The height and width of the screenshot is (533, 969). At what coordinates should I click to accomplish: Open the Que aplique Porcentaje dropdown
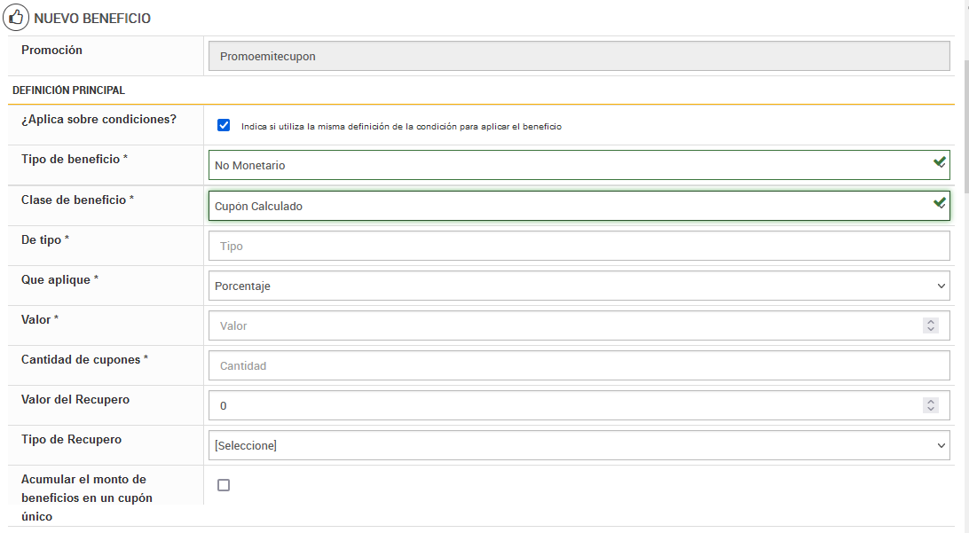click(579, 286)
